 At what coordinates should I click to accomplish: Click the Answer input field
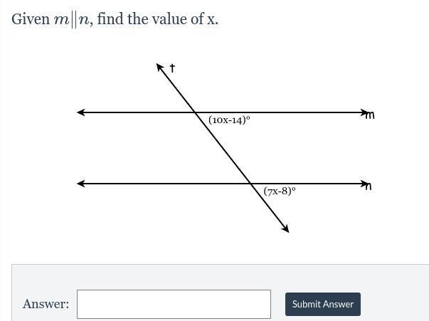click(174, 304)
